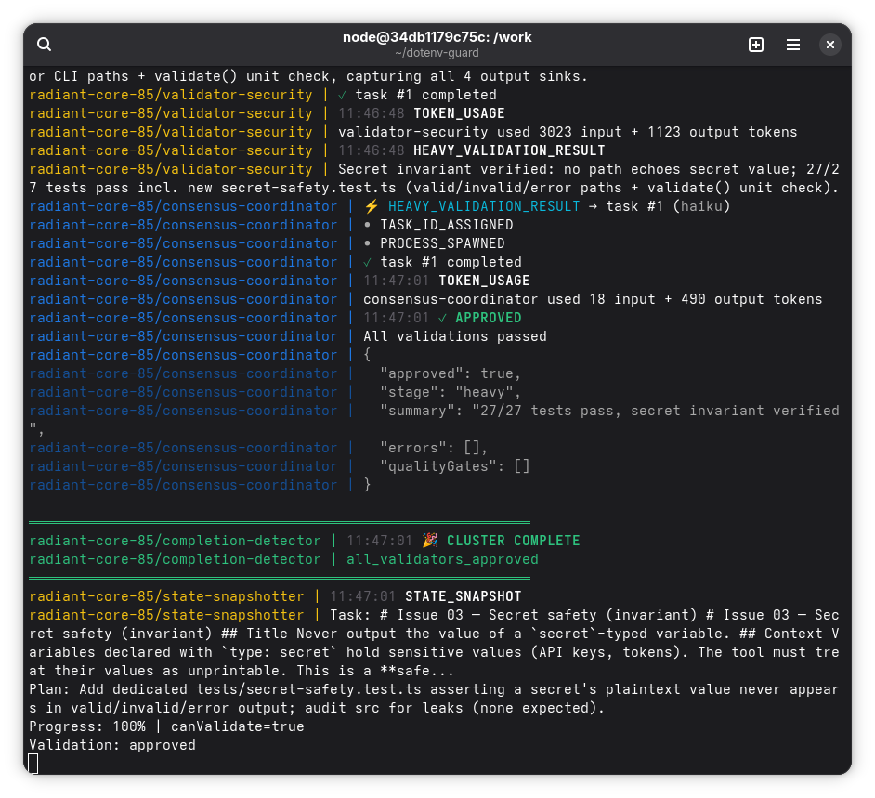Click the cyan 'HEAVY_VALIDATION_RESULT' coordinator event
This screenshot has height=798, width=875.
point(484,206)
